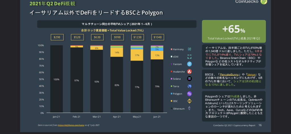Viewport: 291px width, 134px height.
Task: Click the 'Ethereum' legend label
Action: pos(179,109)
